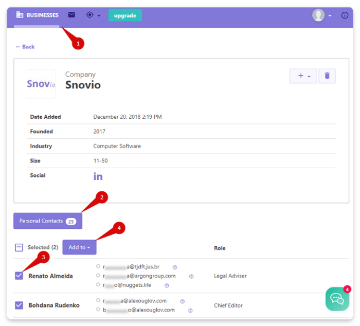Click the buildings icon beside Businesses
360x326 pixels.
[20, 15]
